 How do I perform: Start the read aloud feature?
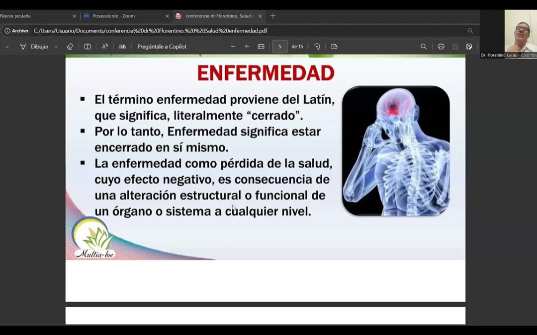click(x=105, y=47)
